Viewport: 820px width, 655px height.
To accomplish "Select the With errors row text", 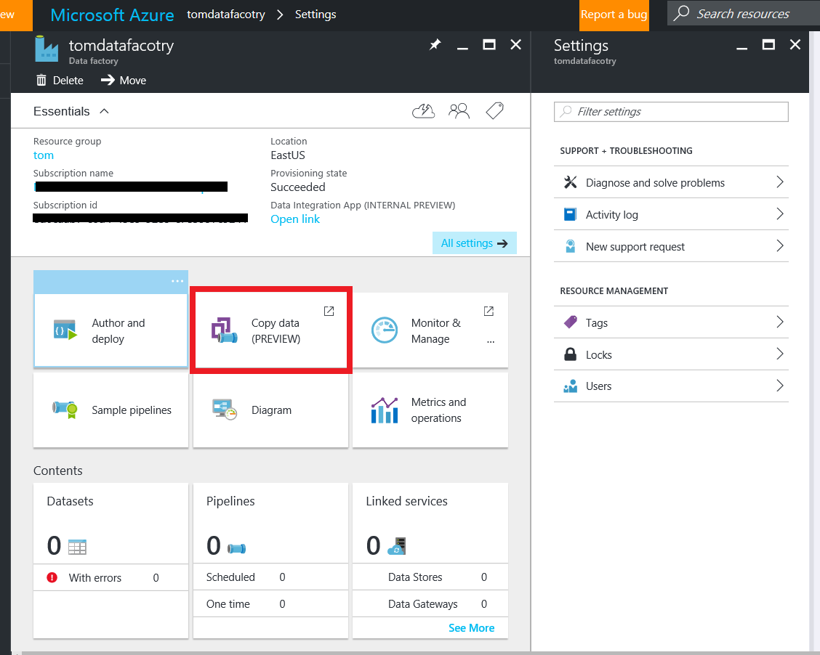I will (x=95, y=578).
